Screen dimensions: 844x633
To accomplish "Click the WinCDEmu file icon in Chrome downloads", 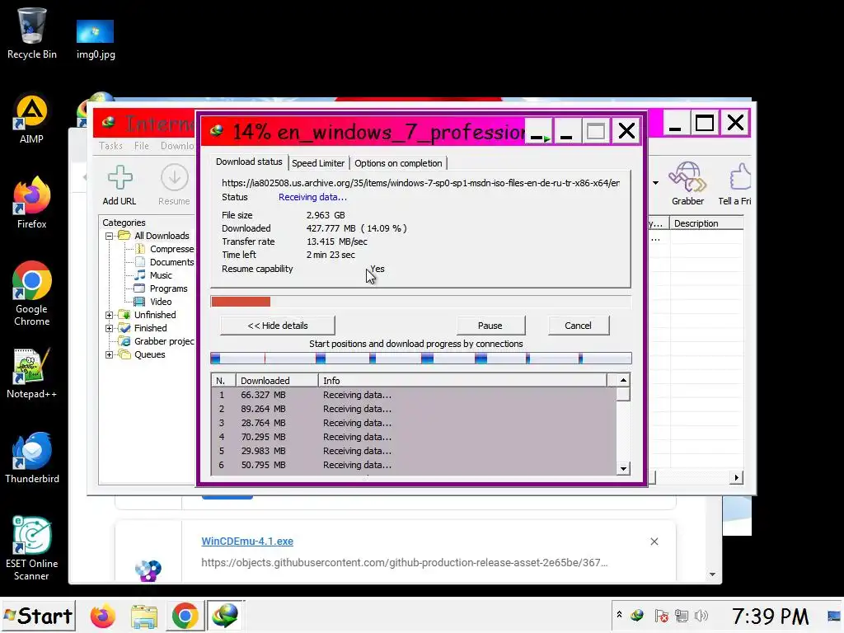I will [148, 570].
